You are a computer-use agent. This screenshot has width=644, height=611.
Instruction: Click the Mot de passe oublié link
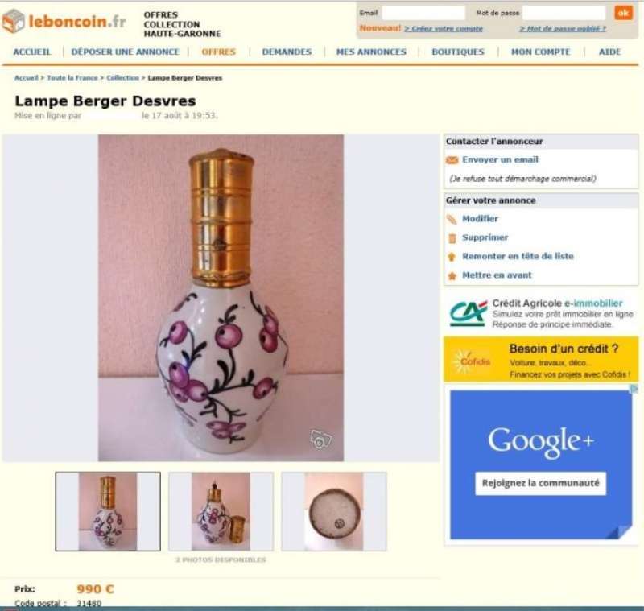point(563,29)
